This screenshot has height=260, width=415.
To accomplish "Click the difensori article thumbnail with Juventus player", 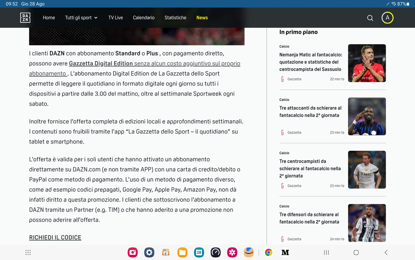I will (367, 223).
